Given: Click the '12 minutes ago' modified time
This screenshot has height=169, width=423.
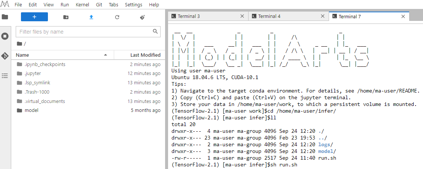Looking at the screenshot, I should tap(144, 73).
